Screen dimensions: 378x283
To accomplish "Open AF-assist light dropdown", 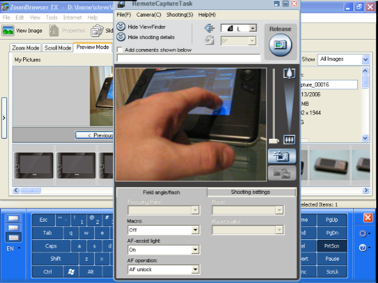I will tap(195, 250).
